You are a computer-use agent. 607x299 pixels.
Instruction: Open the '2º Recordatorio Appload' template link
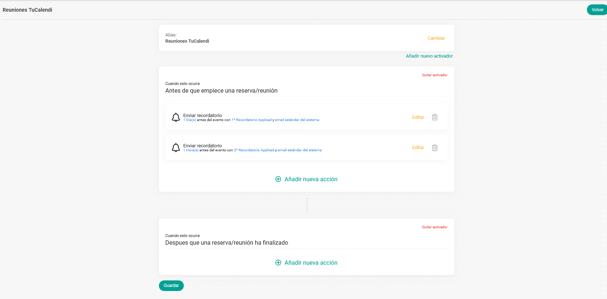[x=254, y=150]
